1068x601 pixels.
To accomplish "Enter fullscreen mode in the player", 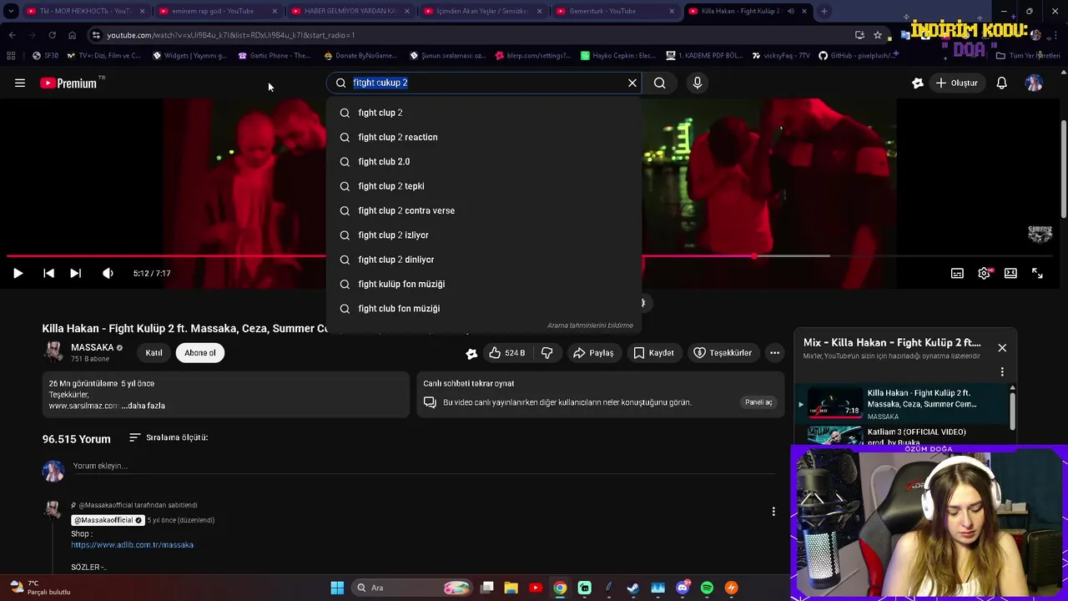I will pos(1037,273).
